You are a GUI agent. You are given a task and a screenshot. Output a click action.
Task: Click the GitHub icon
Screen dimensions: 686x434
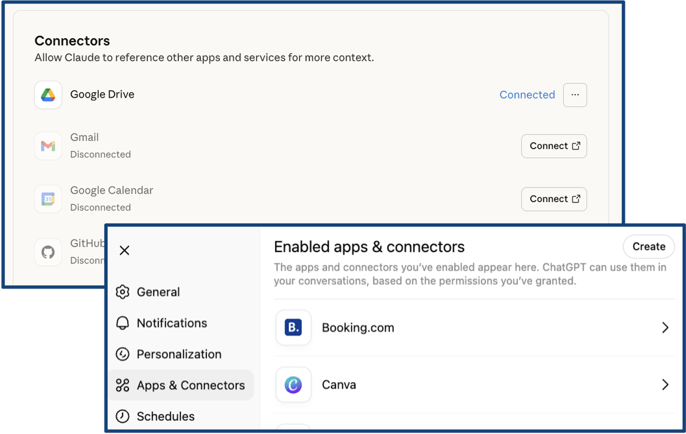pos(48,252)
